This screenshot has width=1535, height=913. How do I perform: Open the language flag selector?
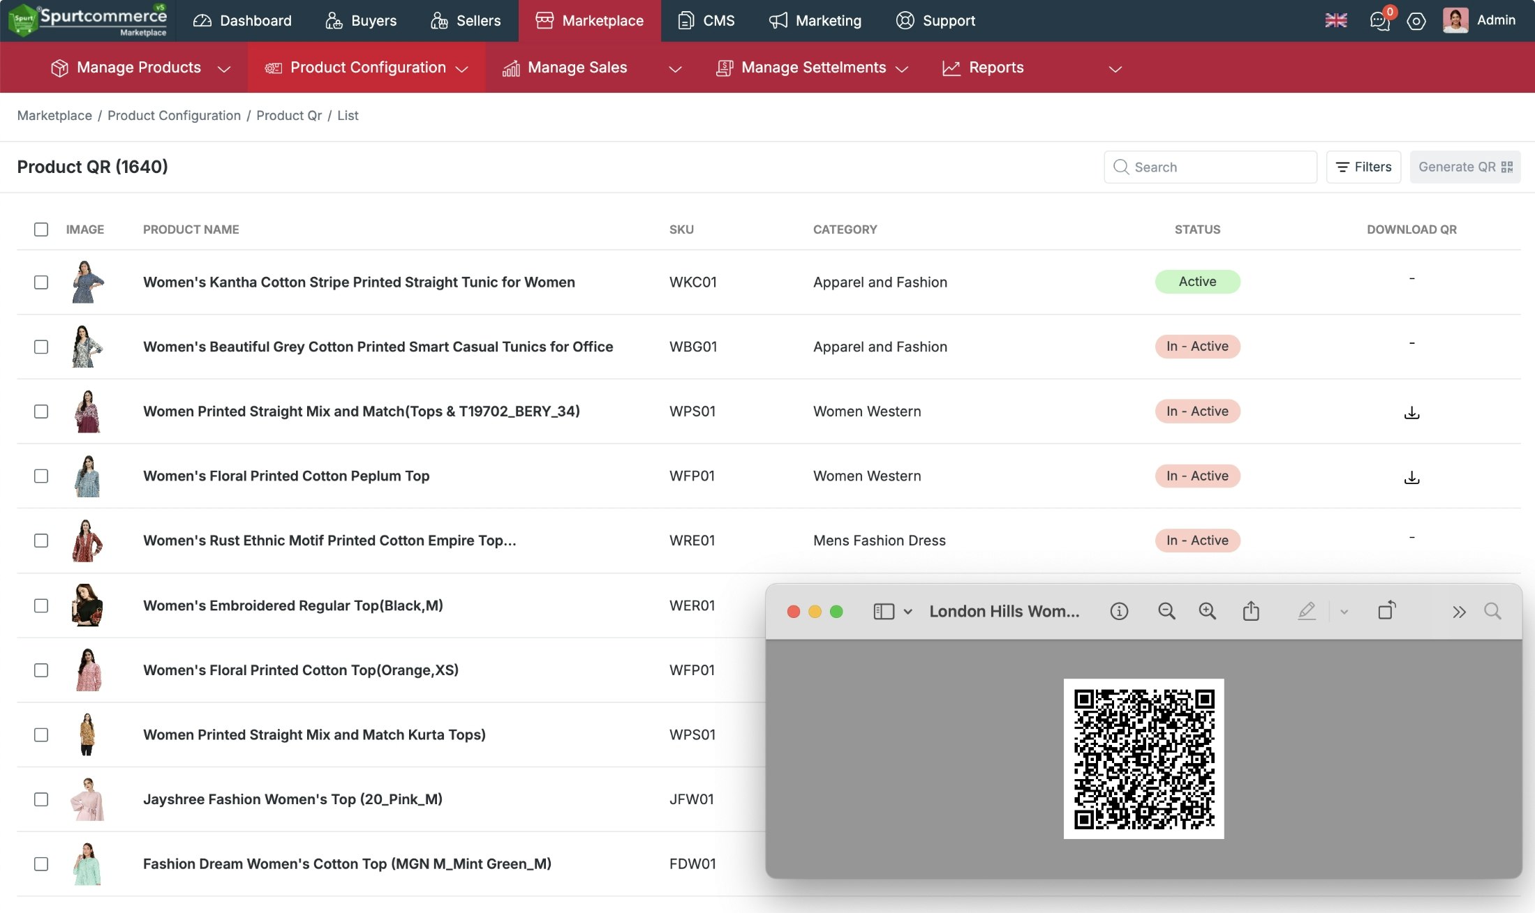click(x=1335, y=20)
